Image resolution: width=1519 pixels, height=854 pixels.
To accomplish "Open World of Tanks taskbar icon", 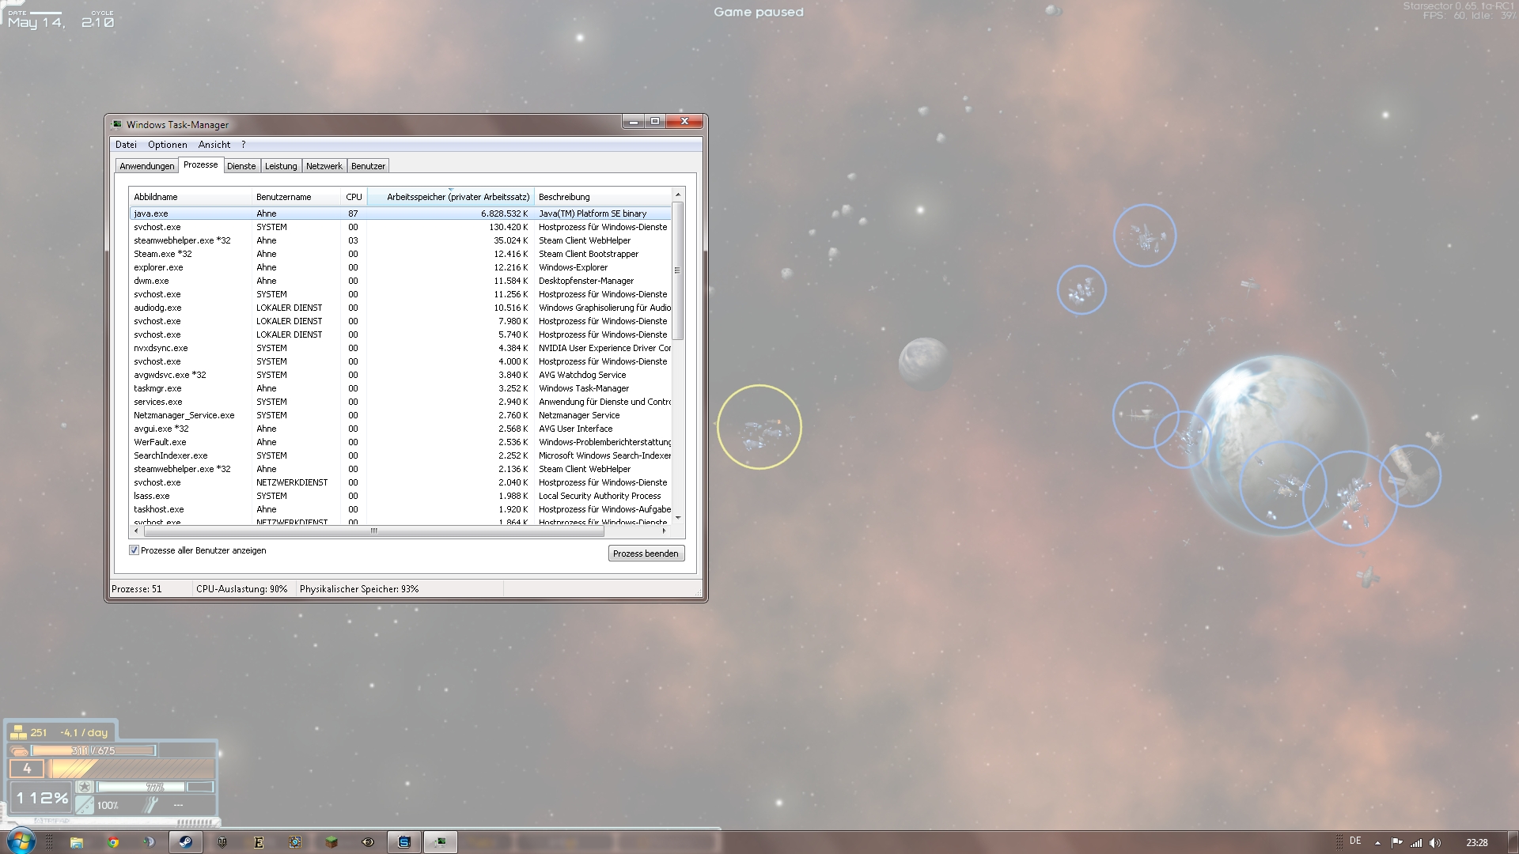I will [222, 842].
